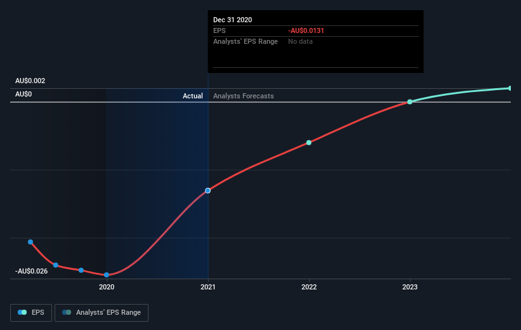Click the AU$0.002 y-axis label
The height and width of the screenshot is (330, 521).
[x=30, y=81]
